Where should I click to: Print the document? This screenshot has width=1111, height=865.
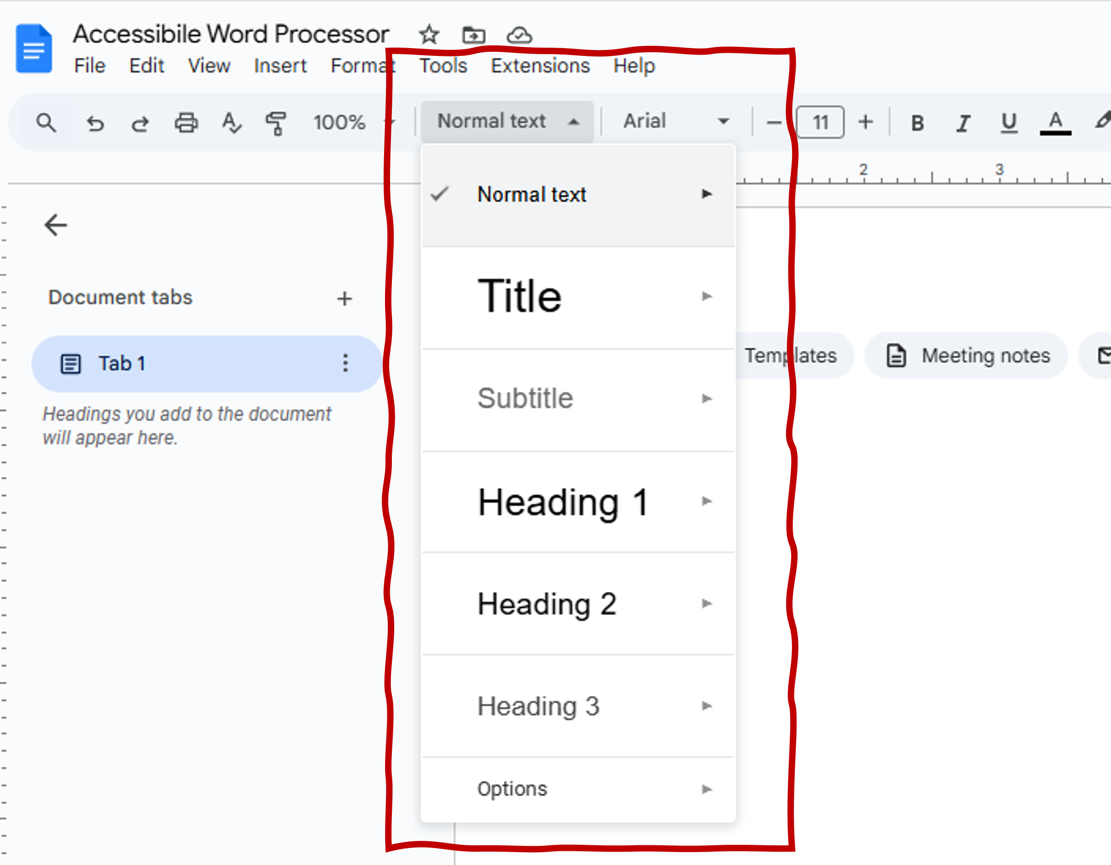(x=186, y=122)
